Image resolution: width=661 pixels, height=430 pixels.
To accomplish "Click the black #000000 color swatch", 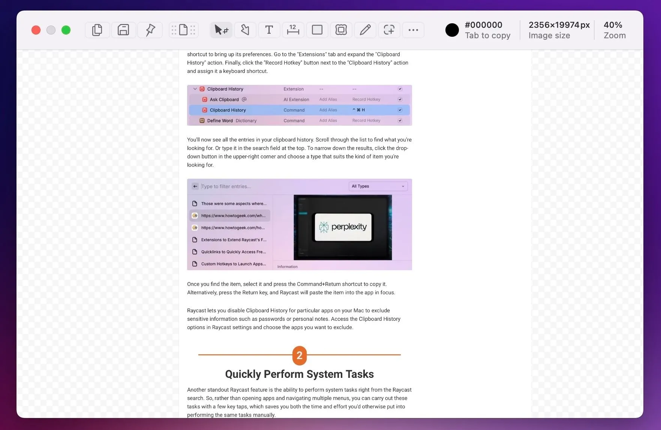I will pyautogui.click(x=452, y=30).
